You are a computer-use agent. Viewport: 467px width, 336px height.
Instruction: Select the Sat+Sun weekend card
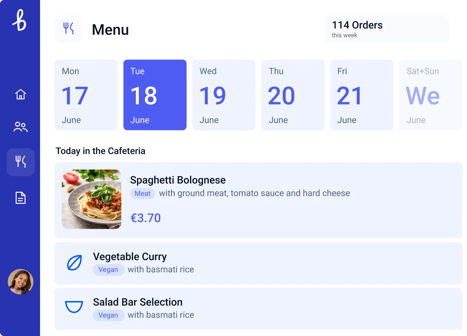pyautogui.click(x=431, y=95)
